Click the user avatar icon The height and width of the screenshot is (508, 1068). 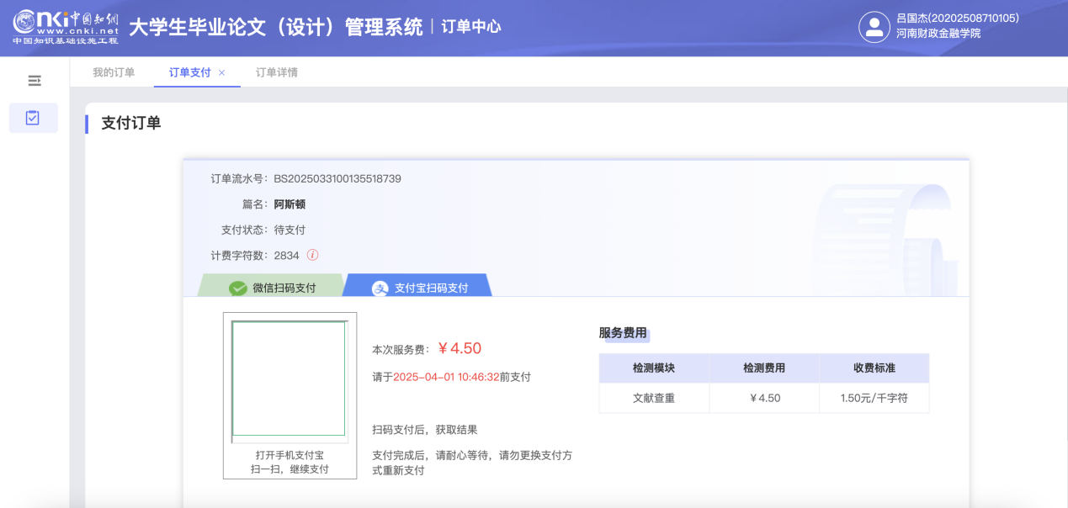coord(874,27)
